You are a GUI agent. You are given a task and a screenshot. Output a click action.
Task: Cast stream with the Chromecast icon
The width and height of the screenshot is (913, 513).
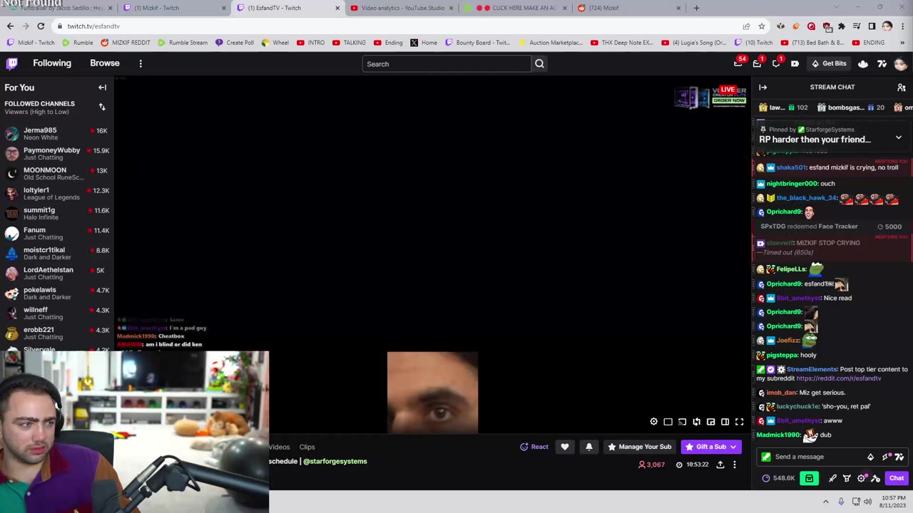[x=682, y=422]
